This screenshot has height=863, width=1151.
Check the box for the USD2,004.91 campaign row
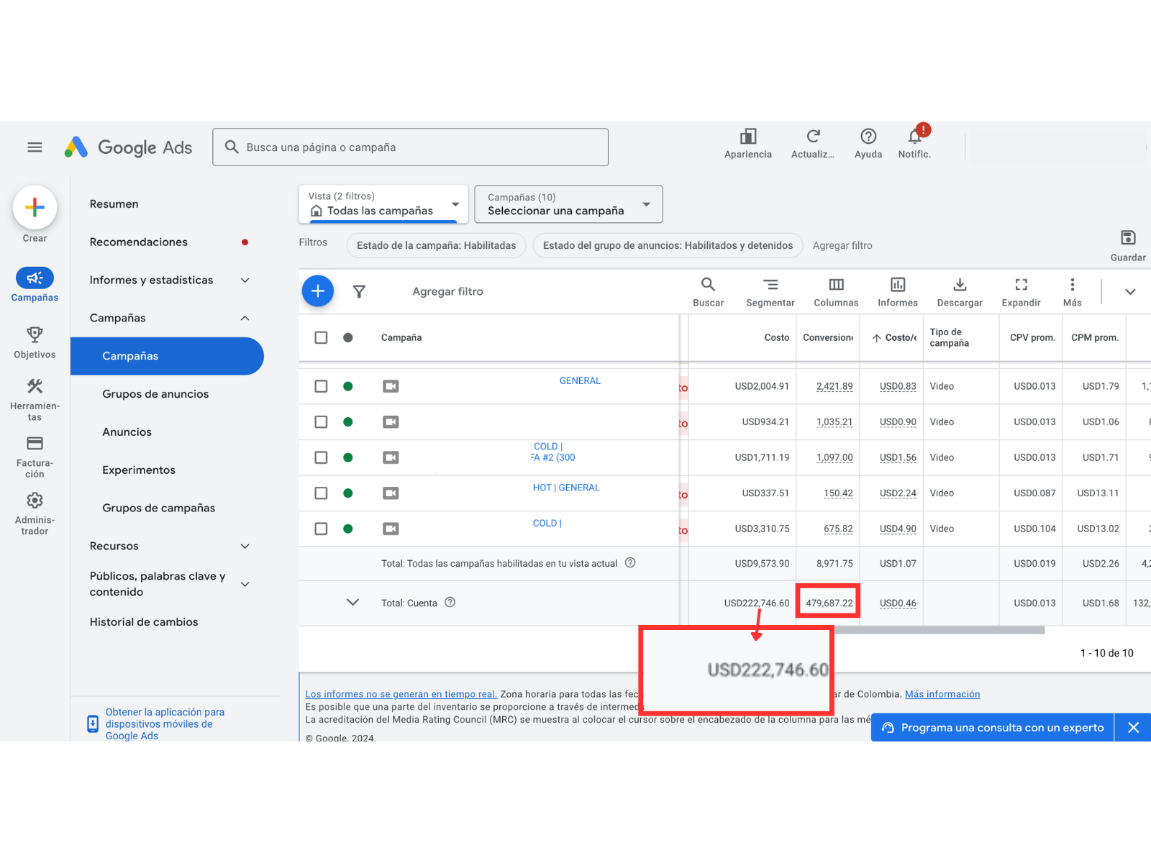(321, 386)
